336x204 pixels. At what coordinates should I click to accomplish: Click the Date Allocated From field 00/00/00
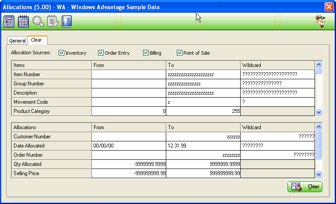point(129,146)
